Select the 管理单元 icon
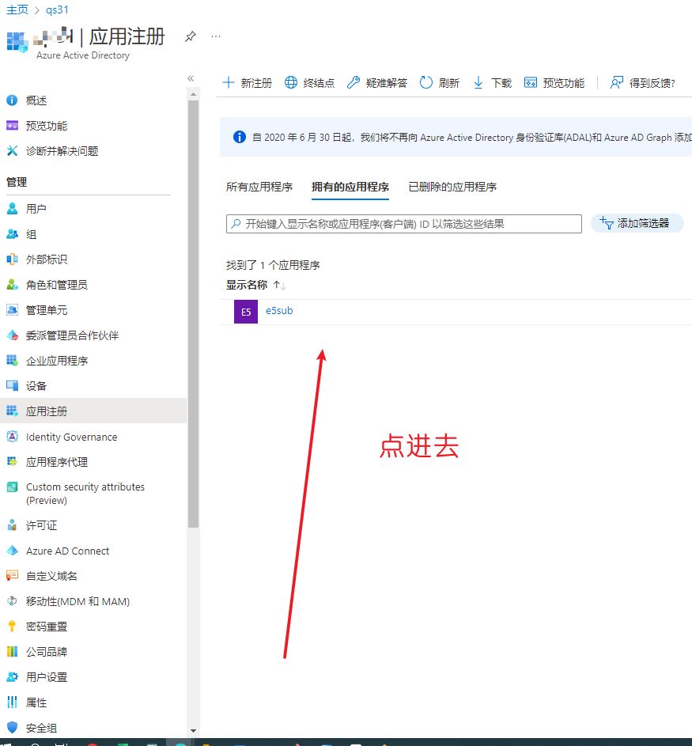692x746 pixels. (x=12, y=310)
